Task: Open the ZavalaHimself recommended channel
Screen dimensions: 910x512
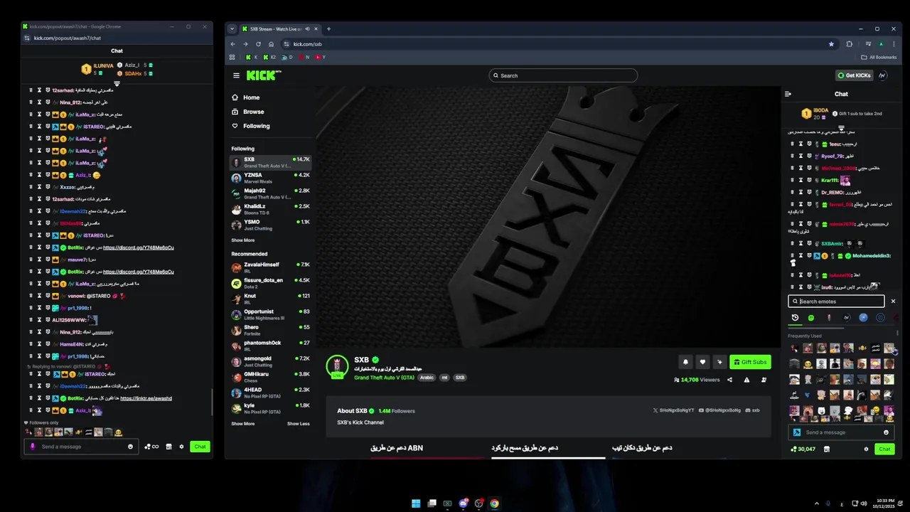Action: coord(270,267)
